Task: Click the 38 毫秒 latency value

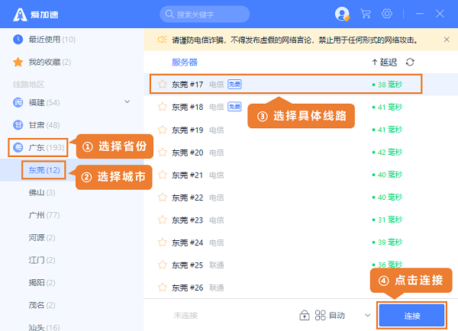Action: (390, 85)
